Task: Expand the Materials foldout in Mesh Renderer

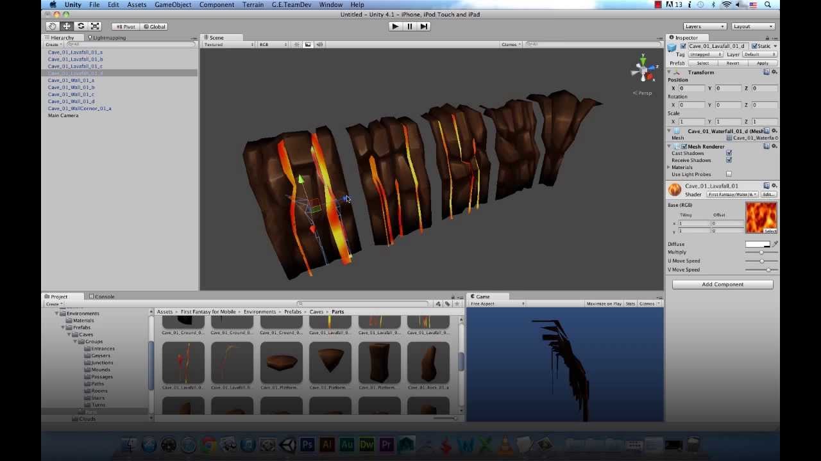Action: [669, 167]
